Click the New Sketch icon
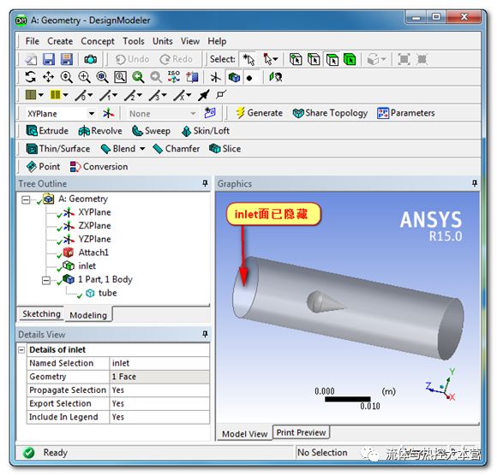The image size is (497, 476). click(210, 113)
